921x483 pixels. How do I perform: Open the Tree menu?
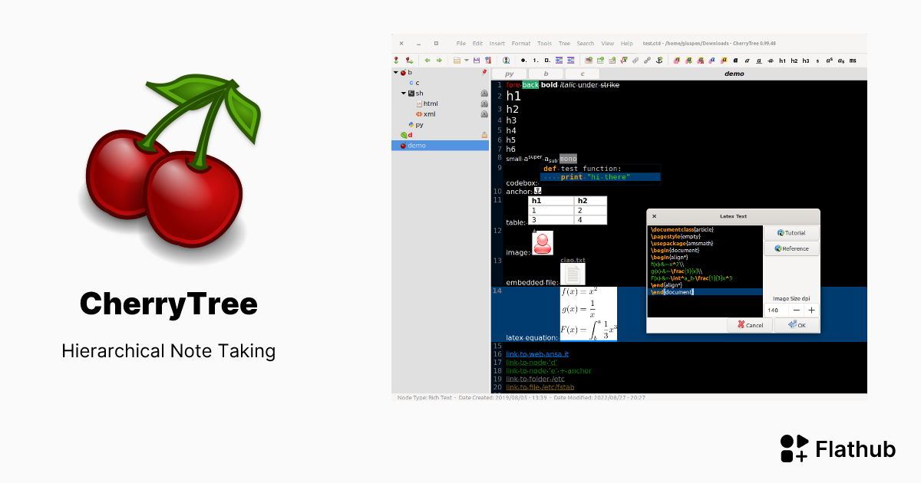tap(563, 44)
